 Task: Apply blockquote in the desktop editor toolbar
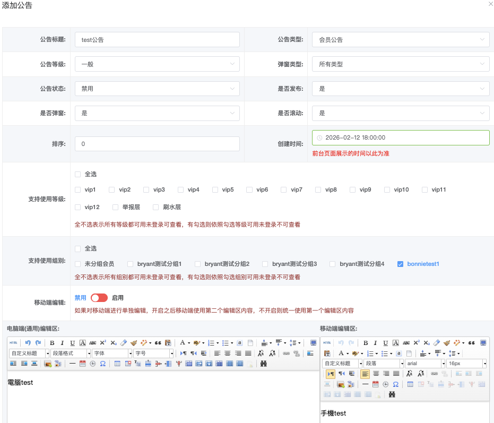tap(158, 343)
